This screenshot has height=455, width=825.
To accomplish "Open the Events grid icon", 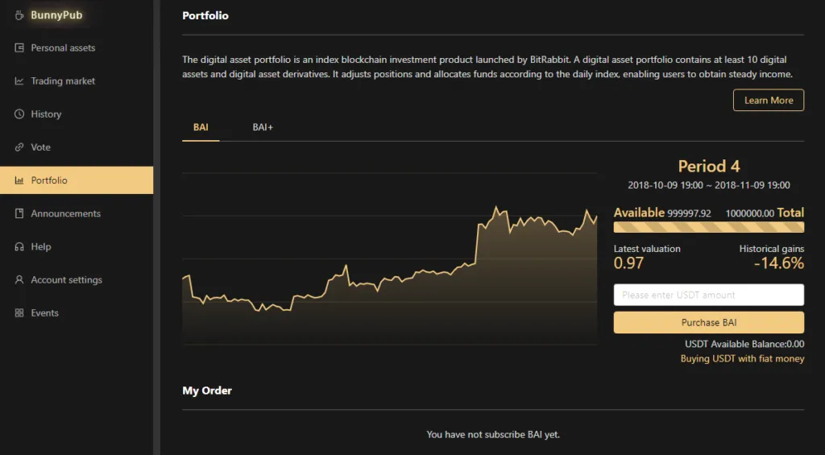I will [19, 313].
